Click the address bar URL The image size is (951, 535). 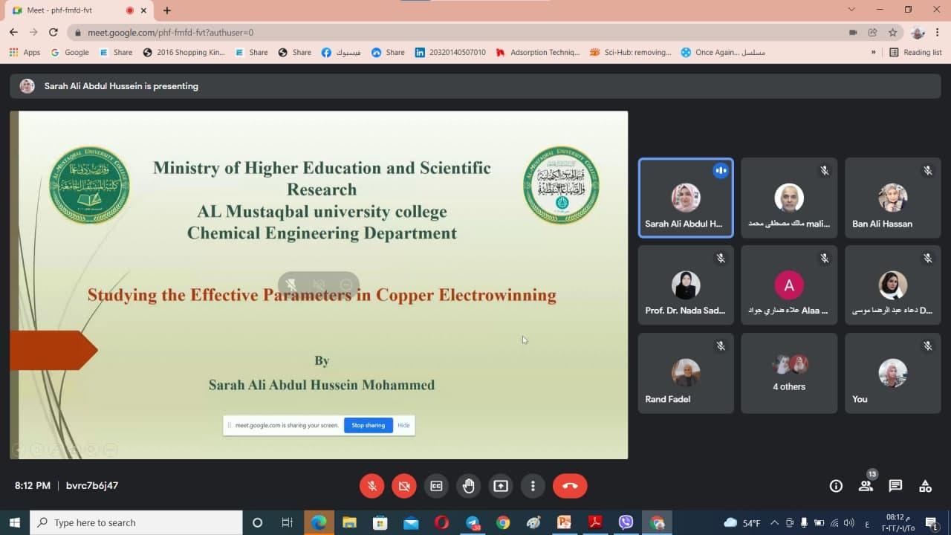pos(171,33)
